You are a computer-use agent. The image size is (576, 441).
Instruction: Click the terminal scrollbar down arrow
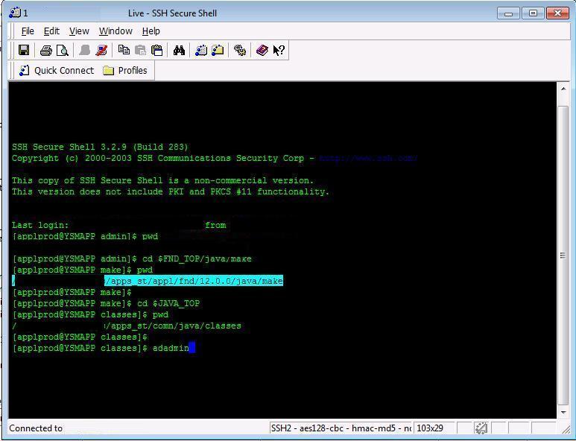click(563, 413)
